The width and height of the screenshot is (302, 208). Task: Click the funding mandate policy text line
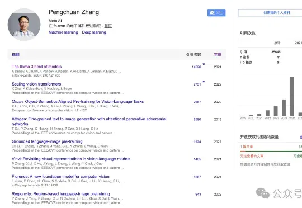click(265, 164)
